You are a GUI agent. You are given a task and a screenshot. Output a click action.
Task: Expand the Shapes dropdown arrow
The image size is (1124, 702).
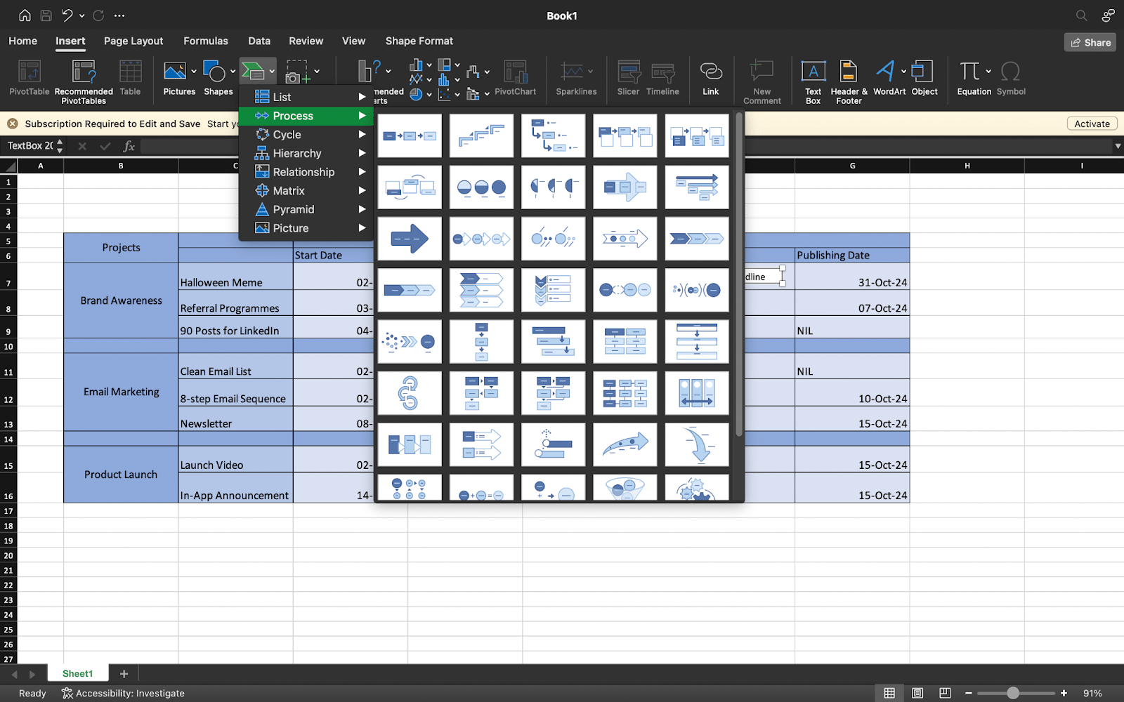pos(233,72)
